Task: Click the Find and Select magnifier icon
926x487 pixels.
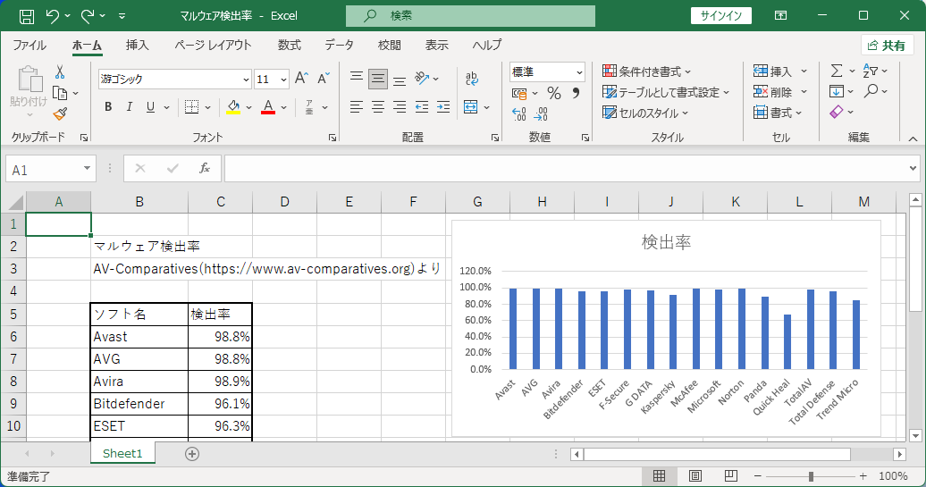Action: click(871, 91)
